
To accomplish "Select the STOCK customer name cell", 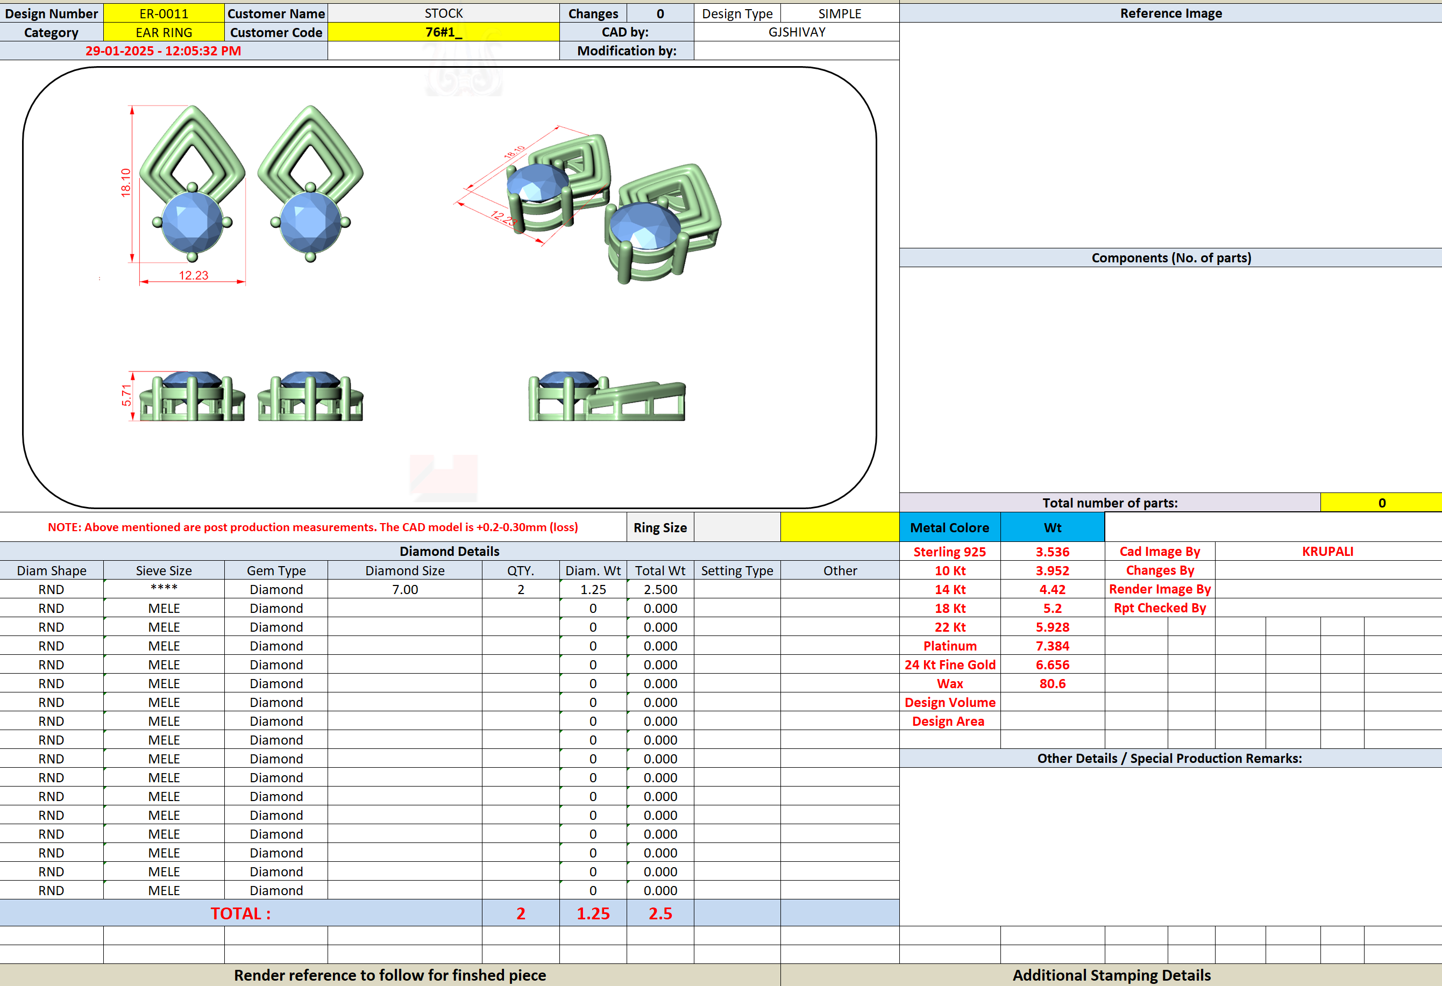I will 444,13.
